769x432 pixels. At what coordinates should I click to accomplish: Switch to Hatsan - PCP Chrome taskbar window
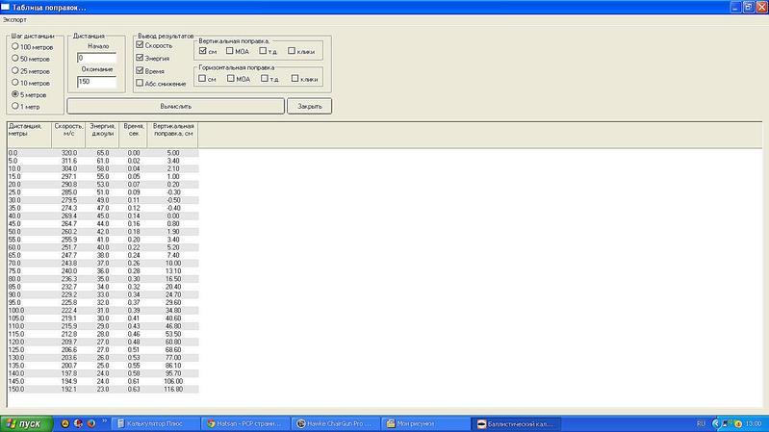(x=245, y=423)
